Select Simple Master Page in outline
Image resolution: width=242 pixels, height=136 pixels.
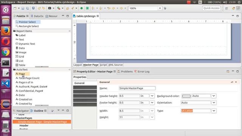(x=42, y=122)
